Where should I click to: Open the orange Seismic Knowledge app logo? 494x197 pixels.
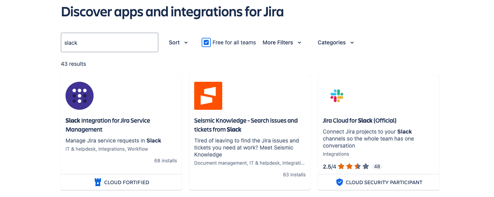coord(208,96)
